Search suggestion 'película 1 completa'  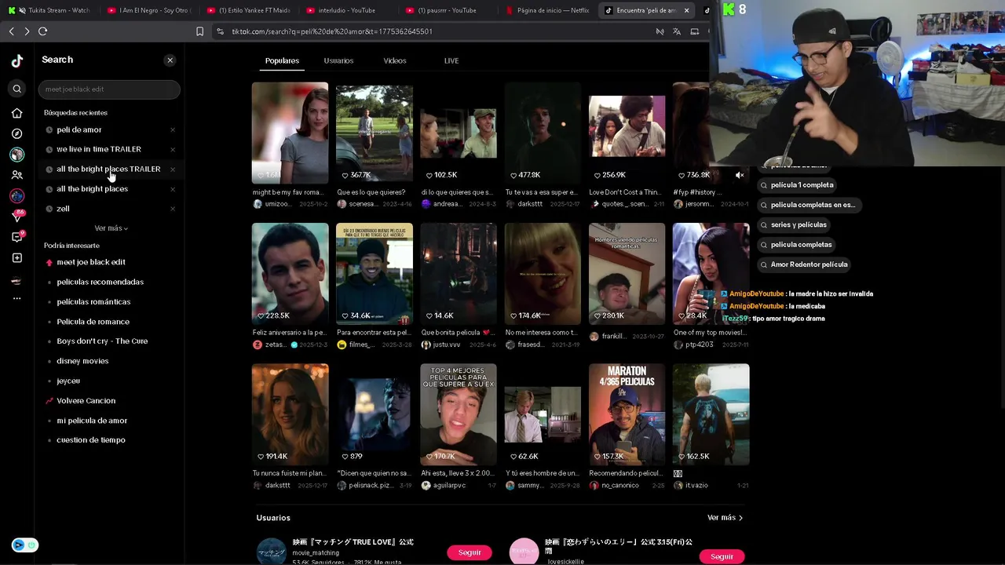pyautogui.click(x=797, y=185)
